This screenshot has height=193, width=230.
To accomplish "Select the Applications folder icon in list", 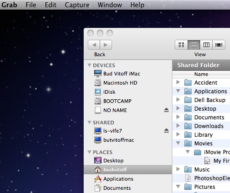I will pyautogui.click(x=188, y=91).
